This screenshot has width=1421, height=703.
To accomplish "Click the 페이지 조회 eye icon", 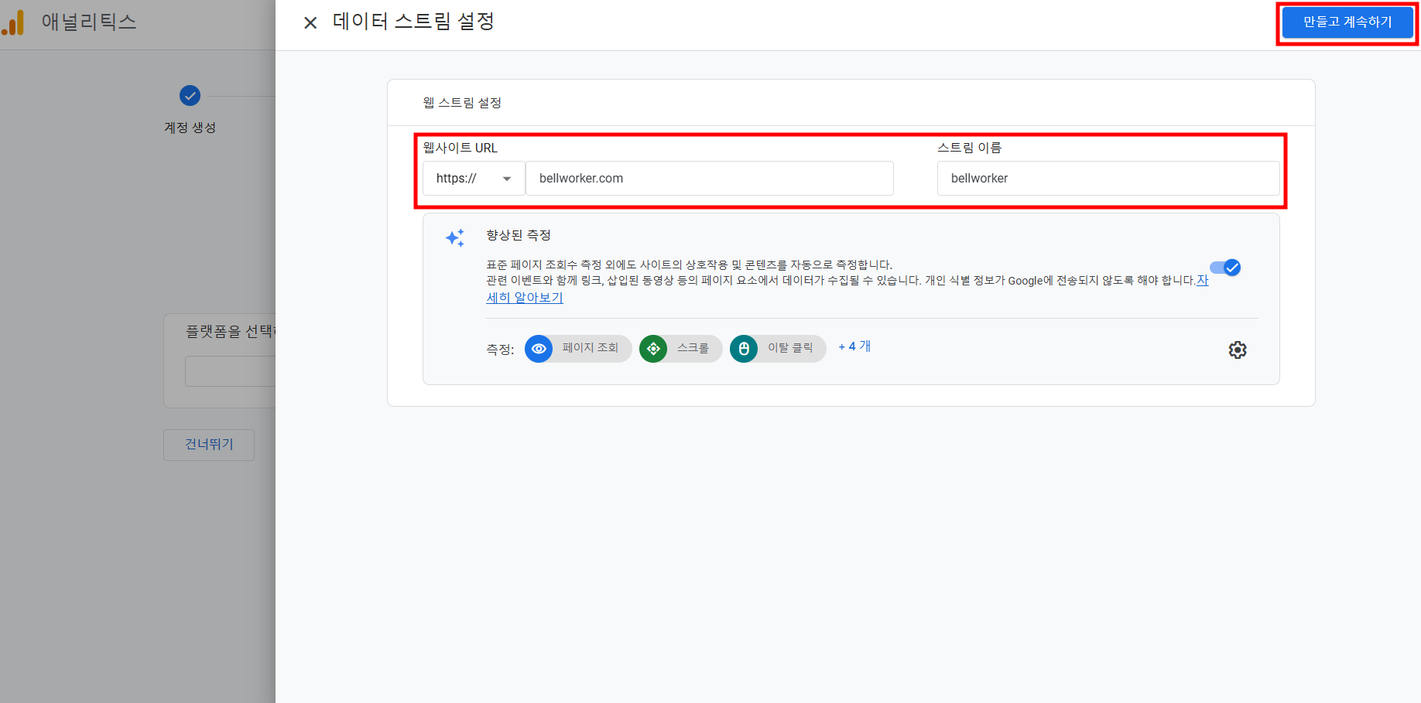I will point(539,349).
